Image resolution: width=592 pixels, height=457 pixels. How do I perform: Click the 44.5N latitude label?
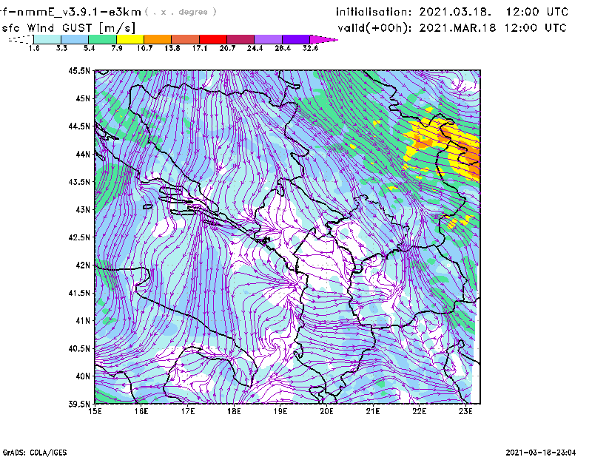(79, 126)
